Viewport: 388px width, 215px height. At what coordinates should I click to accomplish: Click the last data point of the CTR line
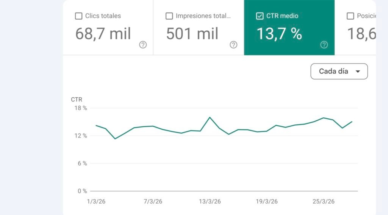352,122
